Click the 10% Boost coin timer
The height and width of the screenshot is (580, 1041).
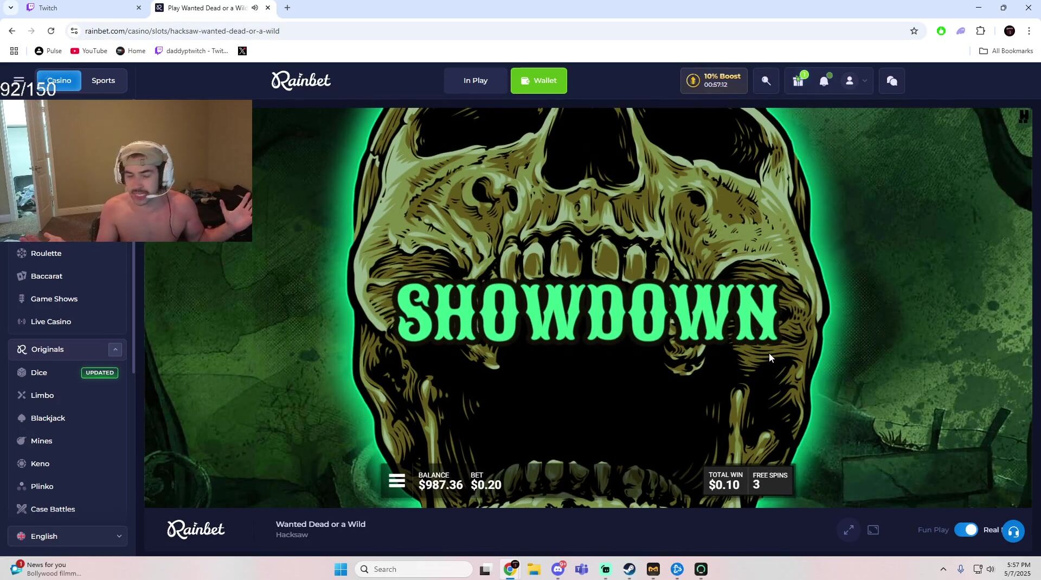(714, 81)
